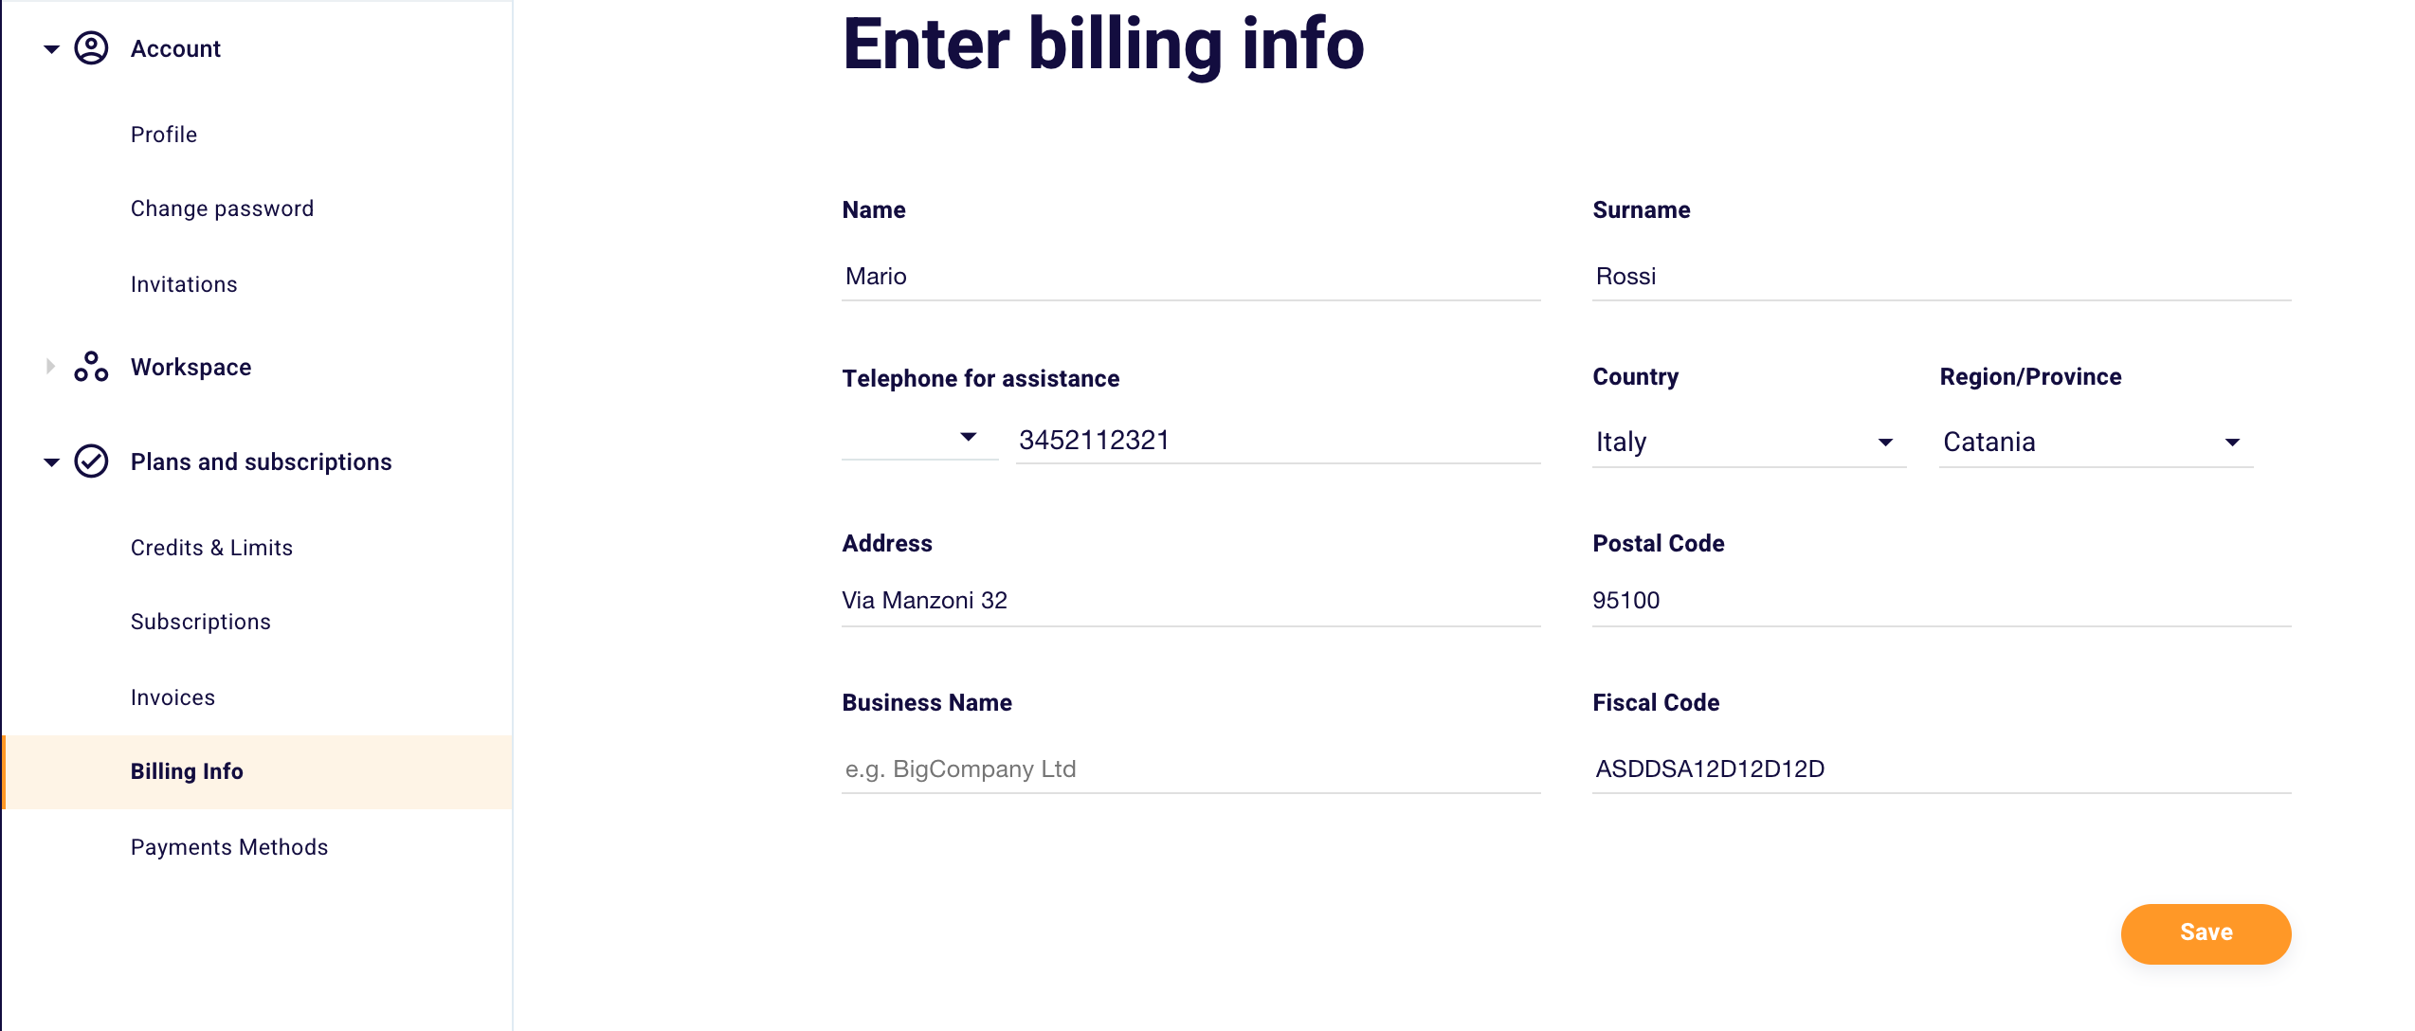Expand the Workspace section arrow

click(x=51, y=367)
